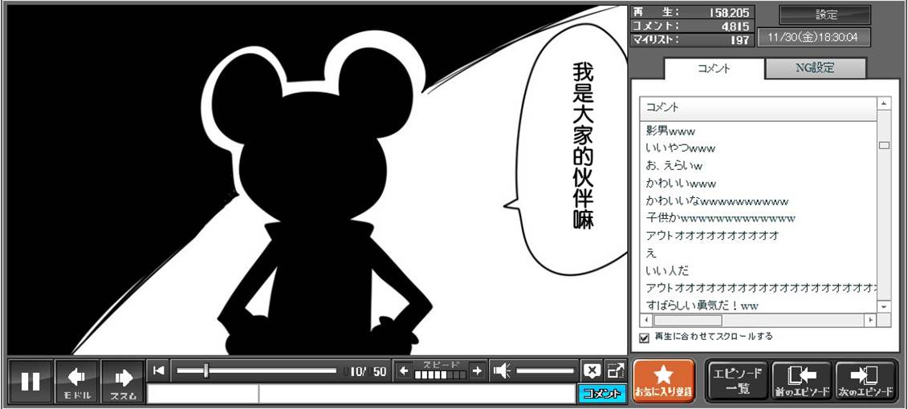Open the エピソード一覧 episode list

[x=737, y=381]
